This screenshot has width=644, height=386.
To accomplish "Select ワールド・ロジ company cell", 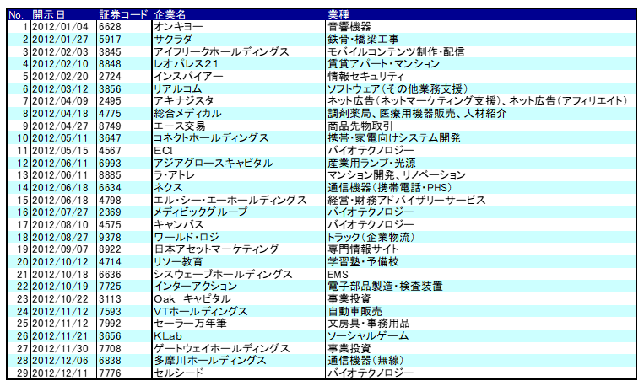I will pos(187,237).
